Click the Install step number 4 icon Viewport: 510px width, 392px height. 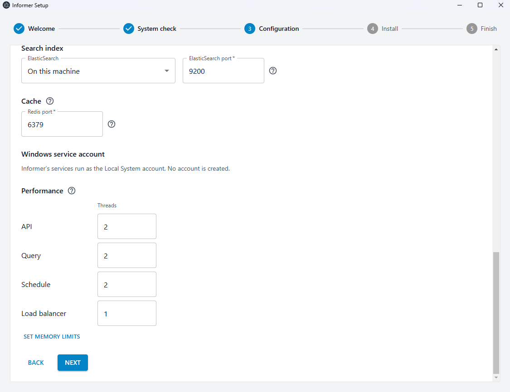click(x=373, y=29)
